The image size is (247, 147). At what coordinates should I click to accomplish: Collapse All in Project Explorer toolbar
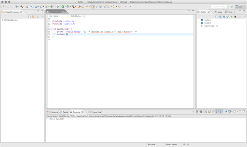30,17
